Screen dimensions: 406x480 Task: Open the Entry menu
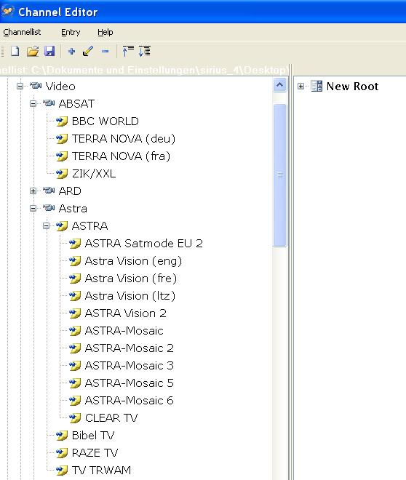tap(71, 32)
